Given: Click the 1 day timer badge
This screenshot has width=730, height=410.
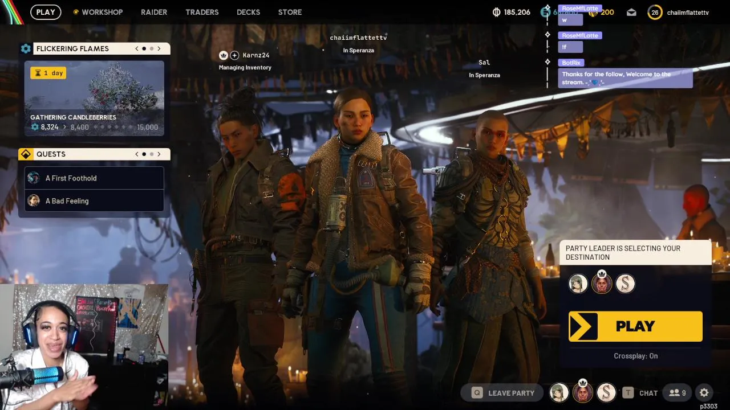Looking at the screenshot, I should coord(48,73).
